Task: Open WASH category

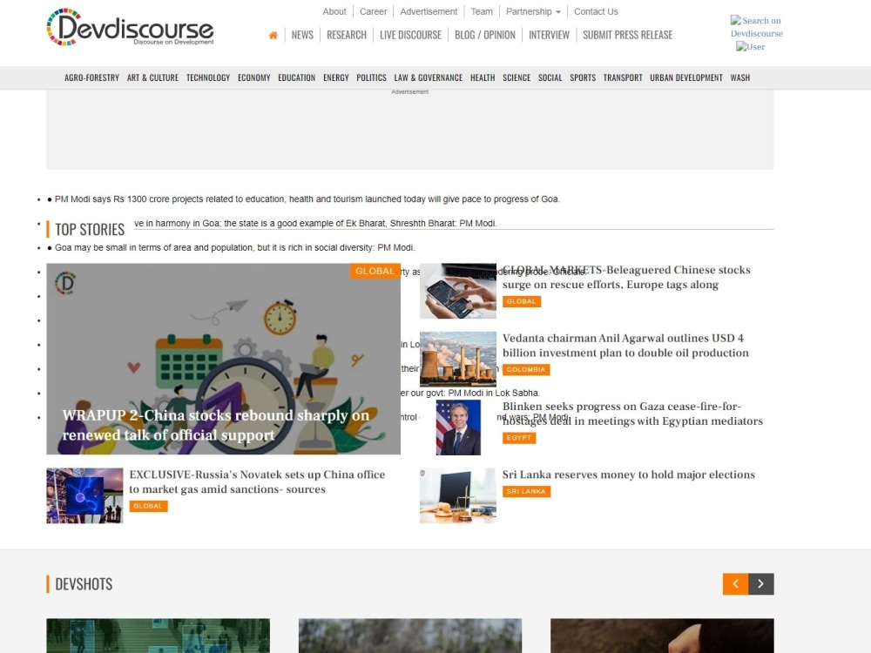Action: [x=739, y=77]
